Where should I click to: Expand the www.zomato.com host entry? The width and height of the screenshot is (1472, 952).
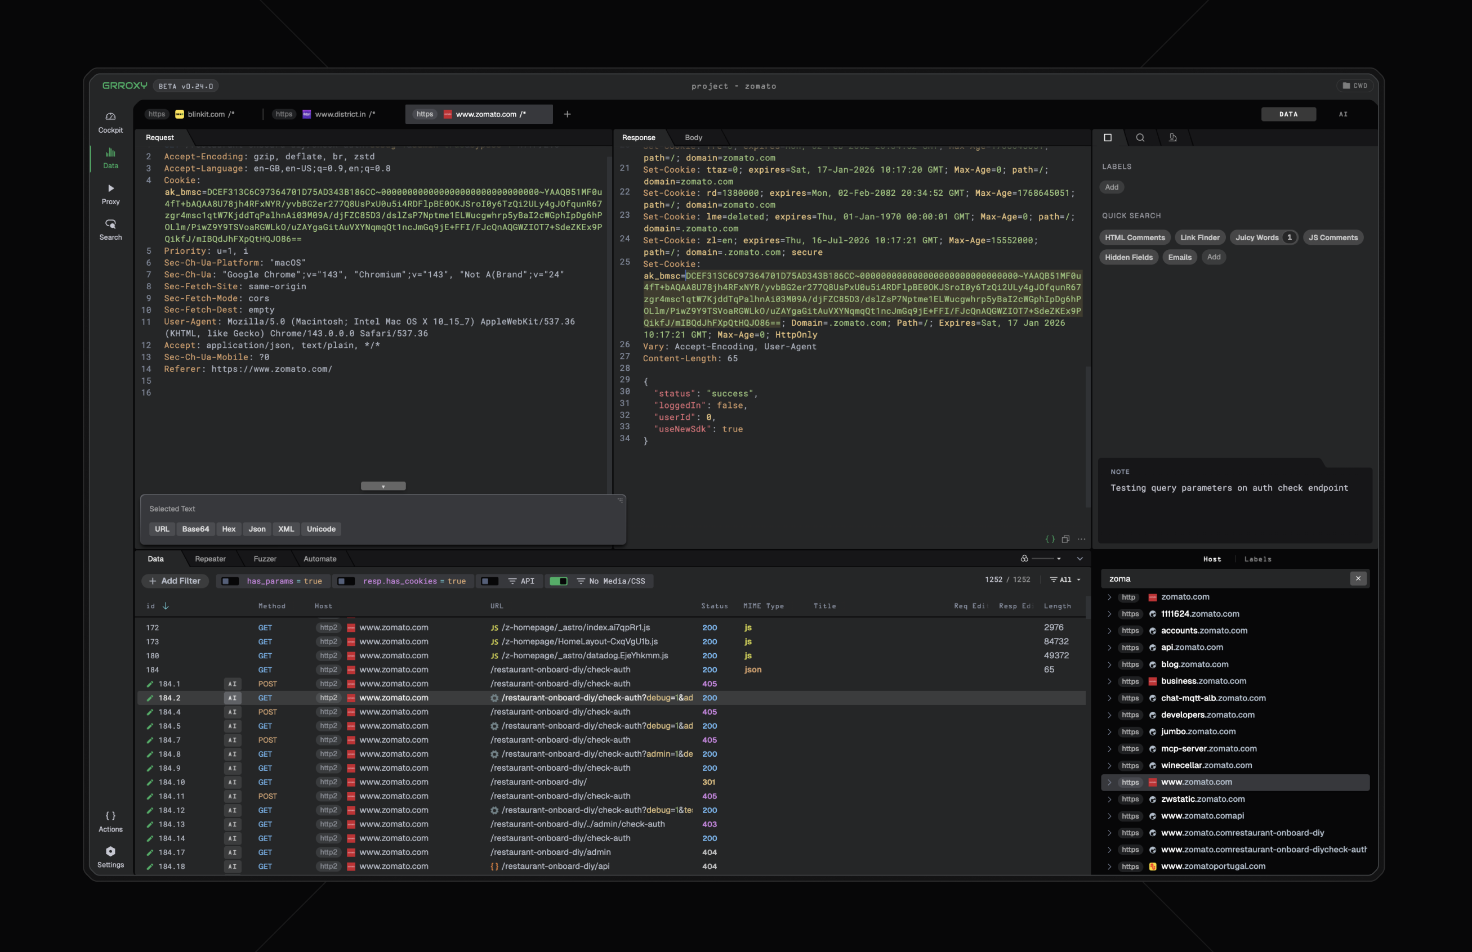tap(1109, 782)
